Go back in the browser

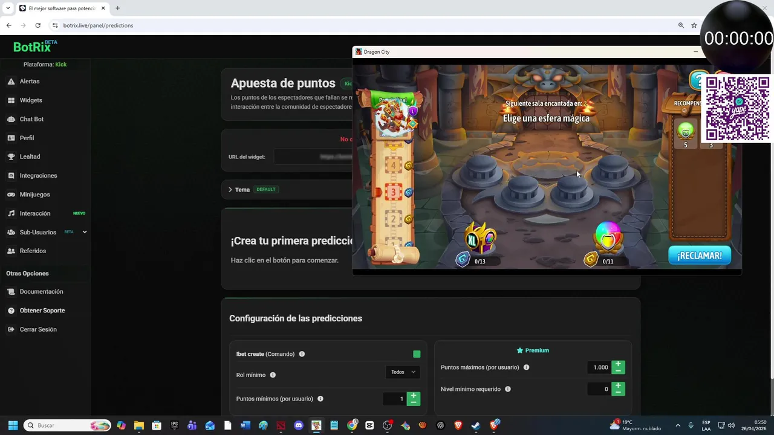[x=8, y=25]
